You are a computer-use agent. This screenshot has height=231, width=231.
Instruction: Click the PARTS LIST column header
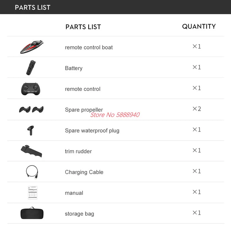pyautogui.click(x=83, y=27)
